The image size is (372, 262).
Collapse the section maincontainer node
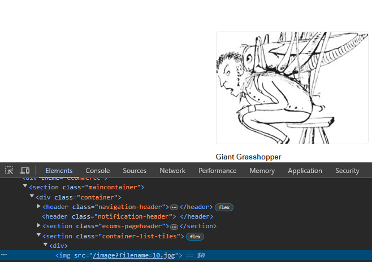pos(25,186)
